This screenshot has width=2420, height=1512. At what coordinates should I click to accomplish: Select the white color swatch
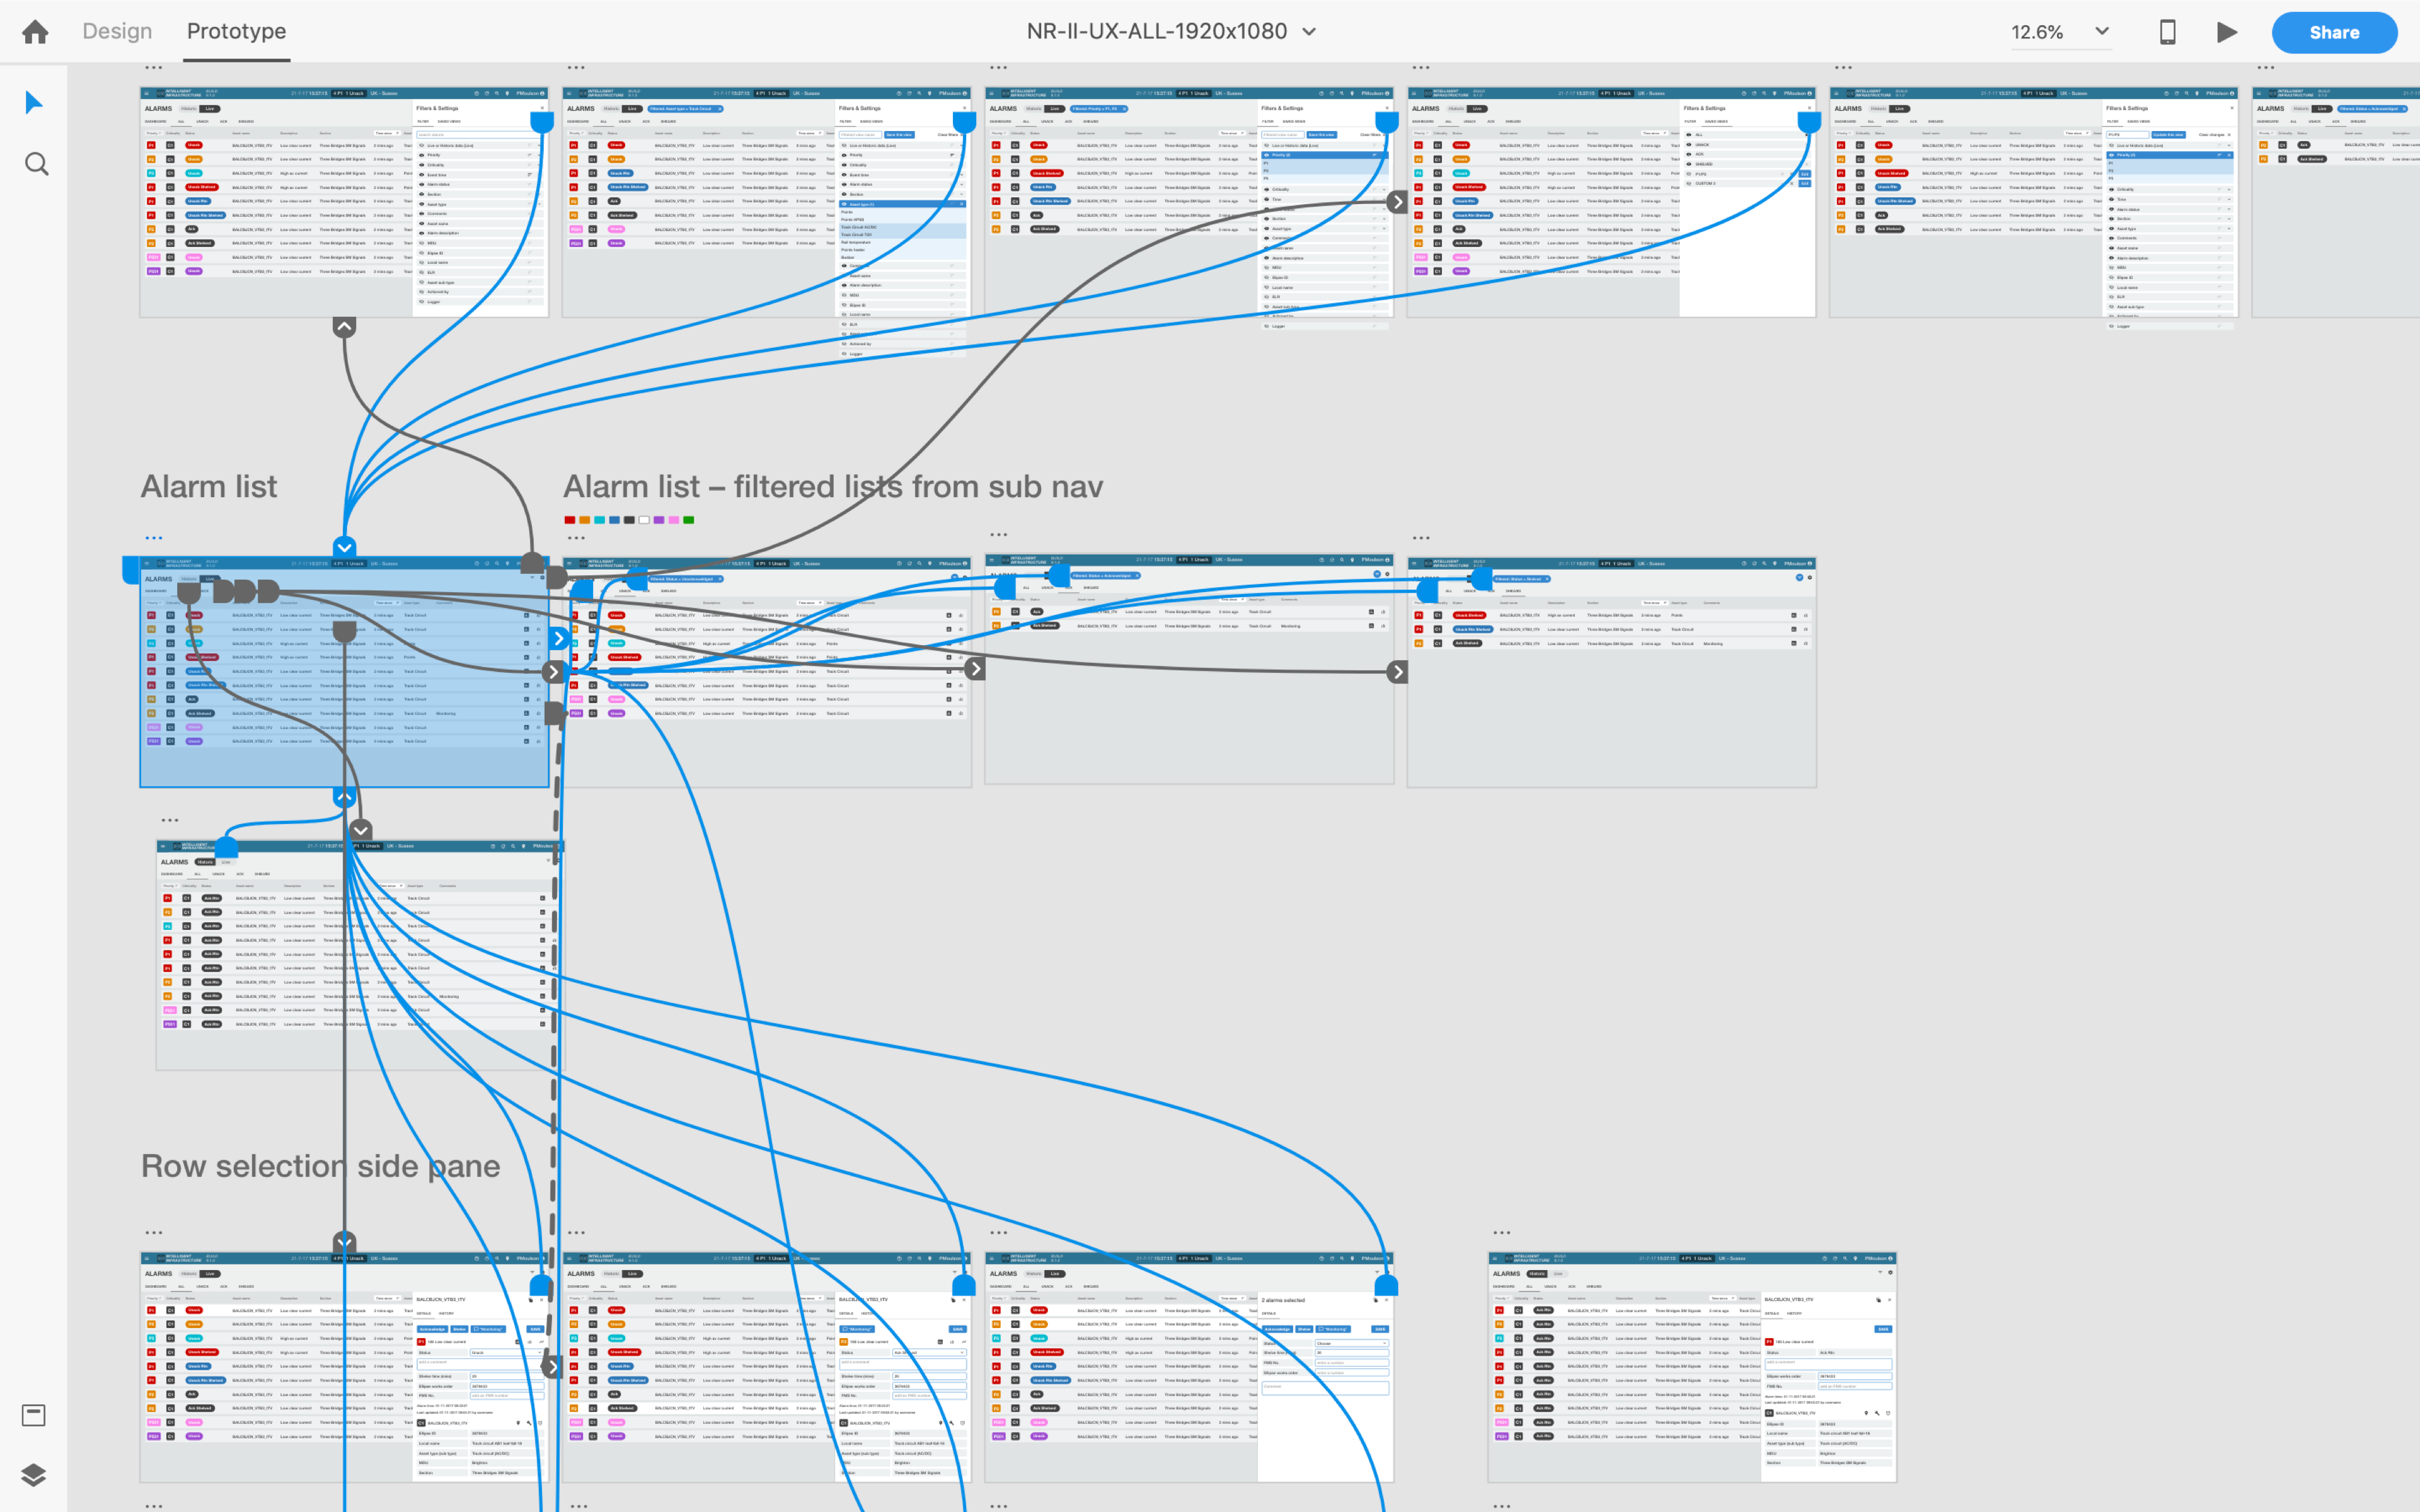click(644, 520)
